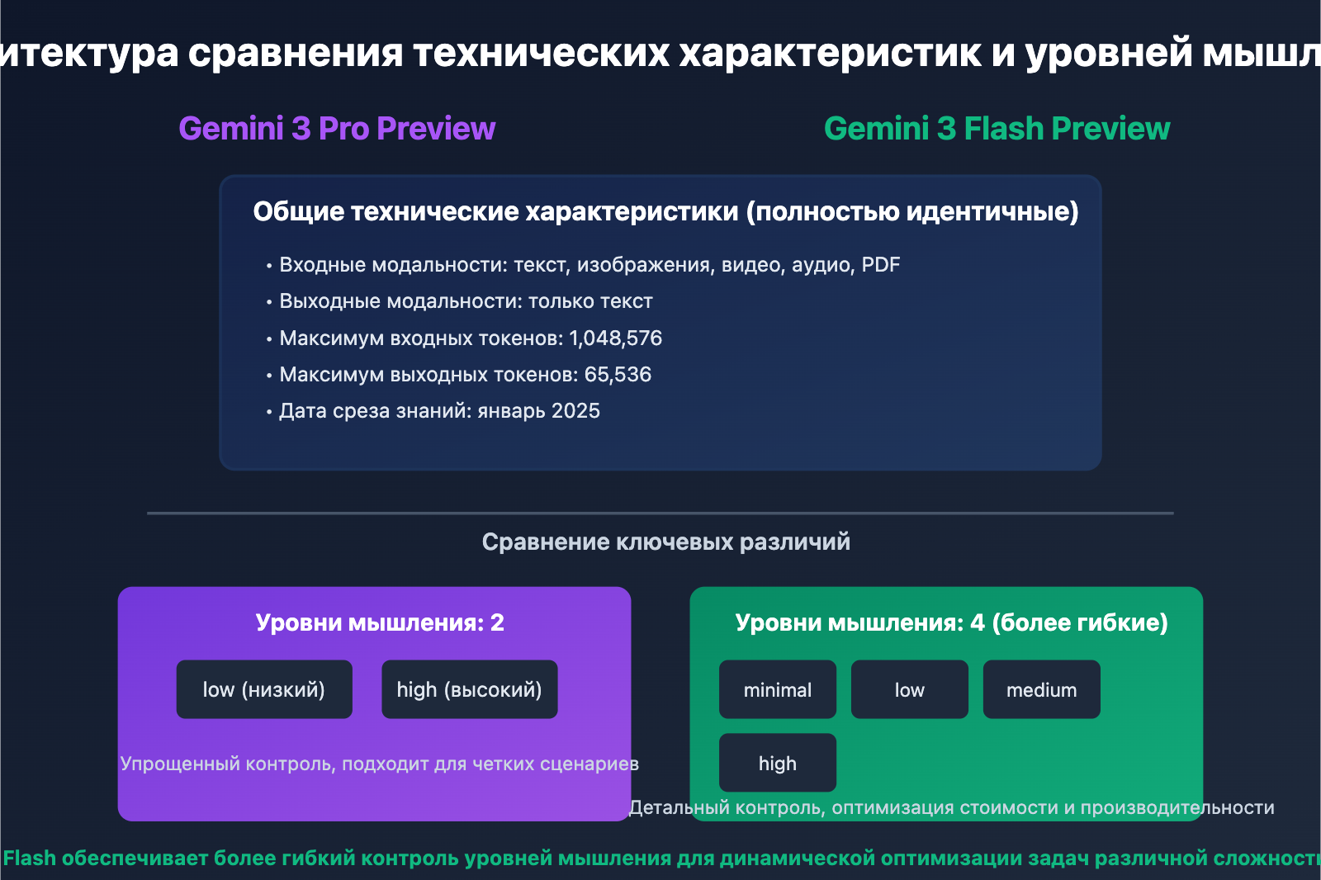
Task: Expand the "Сравнение ключевых различий" section
Action: coord(665,542)
